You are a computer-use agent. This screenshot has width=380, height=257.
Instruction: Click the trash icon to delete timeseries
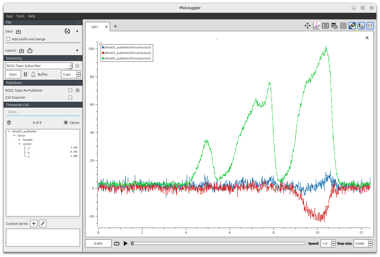click(9, 122)
